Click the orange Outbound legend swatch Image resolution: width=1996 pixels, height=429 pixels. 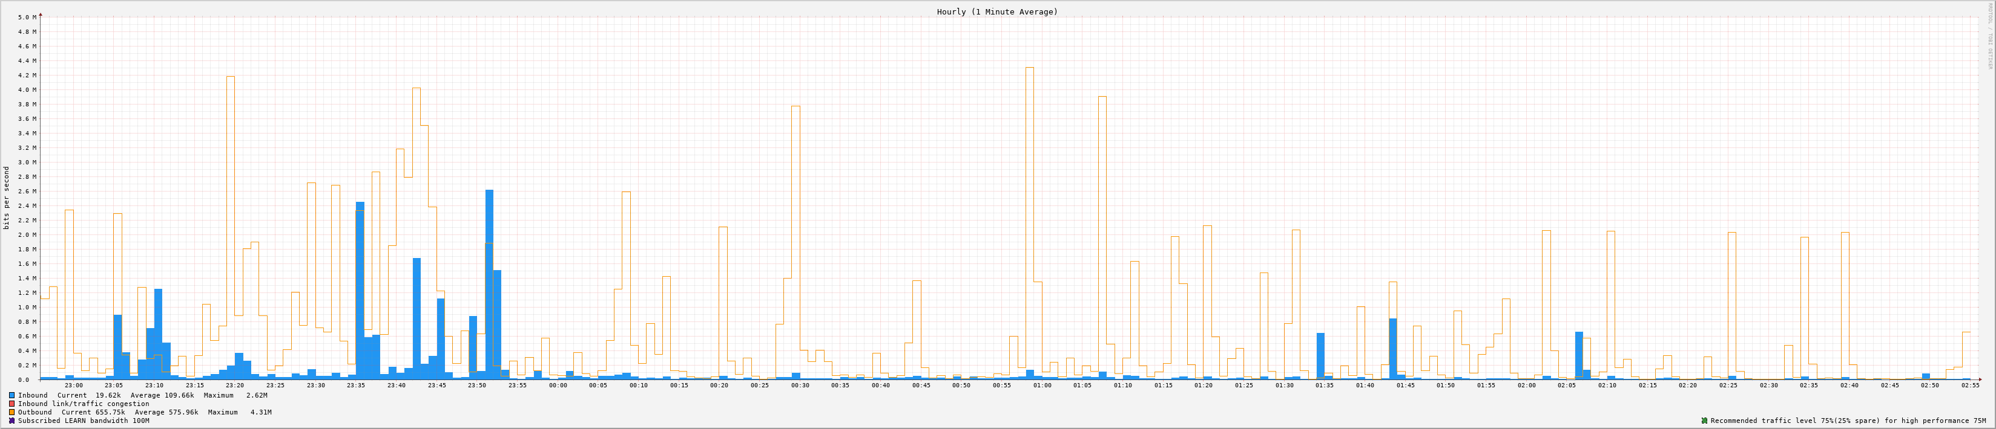[12, 412]
